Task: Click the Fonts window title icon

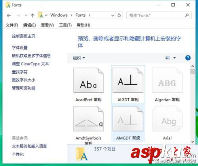Action: 8,5
